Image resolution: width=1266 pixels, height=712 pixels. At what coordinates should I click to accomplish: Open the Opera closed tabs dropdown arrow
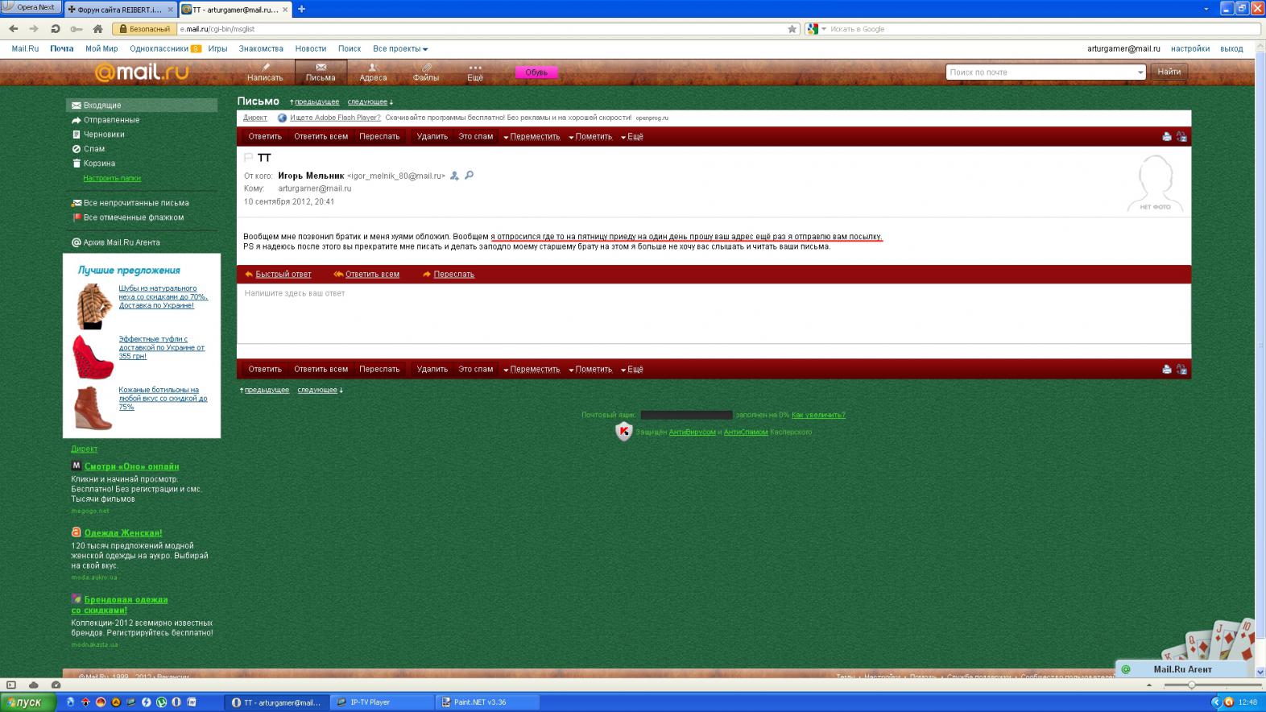pyautogui.click(x=1206, y=9)
